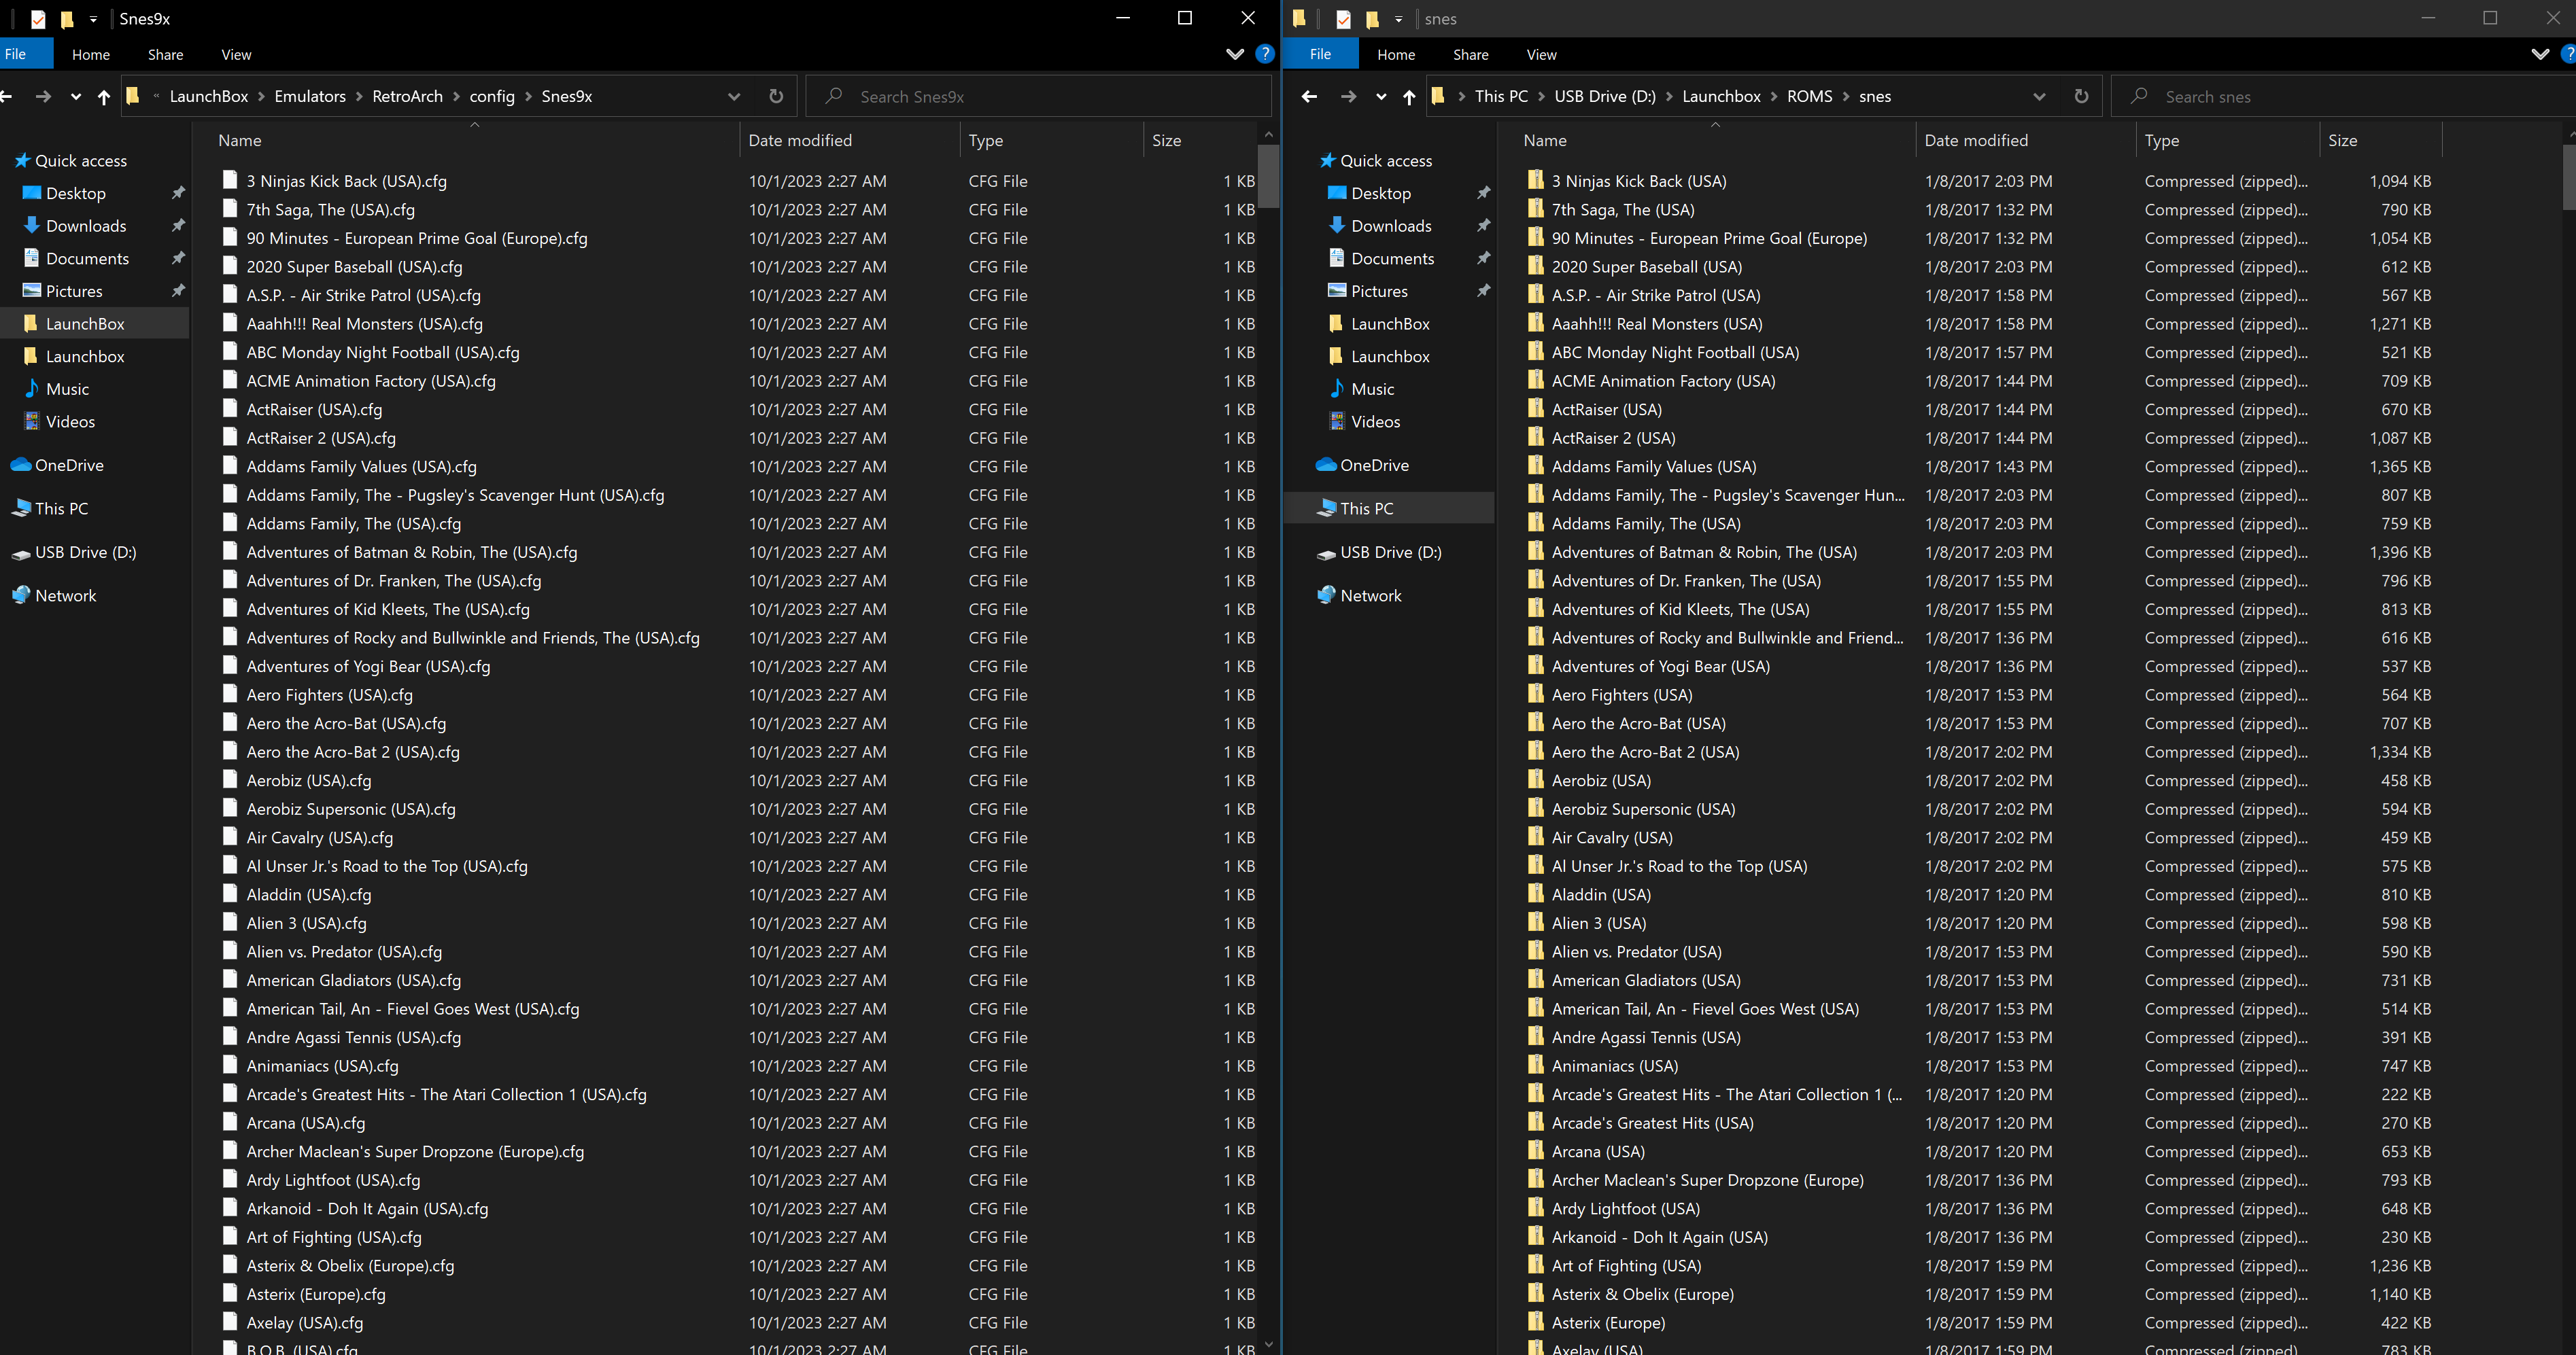Open Share tab in snes window
2576x1355 pixels.
pos(1470,54)
